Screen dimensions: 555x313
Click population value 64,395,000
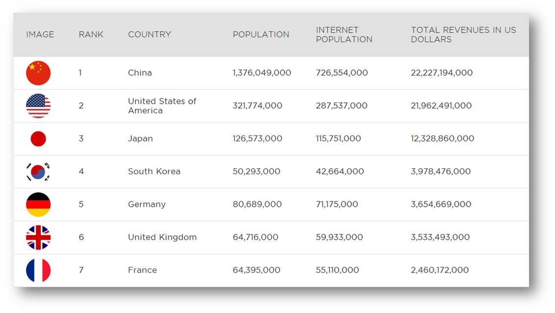coord(256,270)
